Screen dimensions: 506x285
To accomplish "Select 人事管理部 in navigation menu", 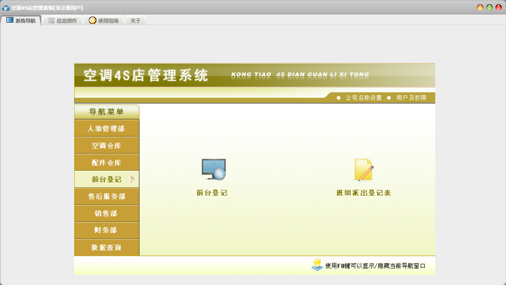I will [107, 129].
